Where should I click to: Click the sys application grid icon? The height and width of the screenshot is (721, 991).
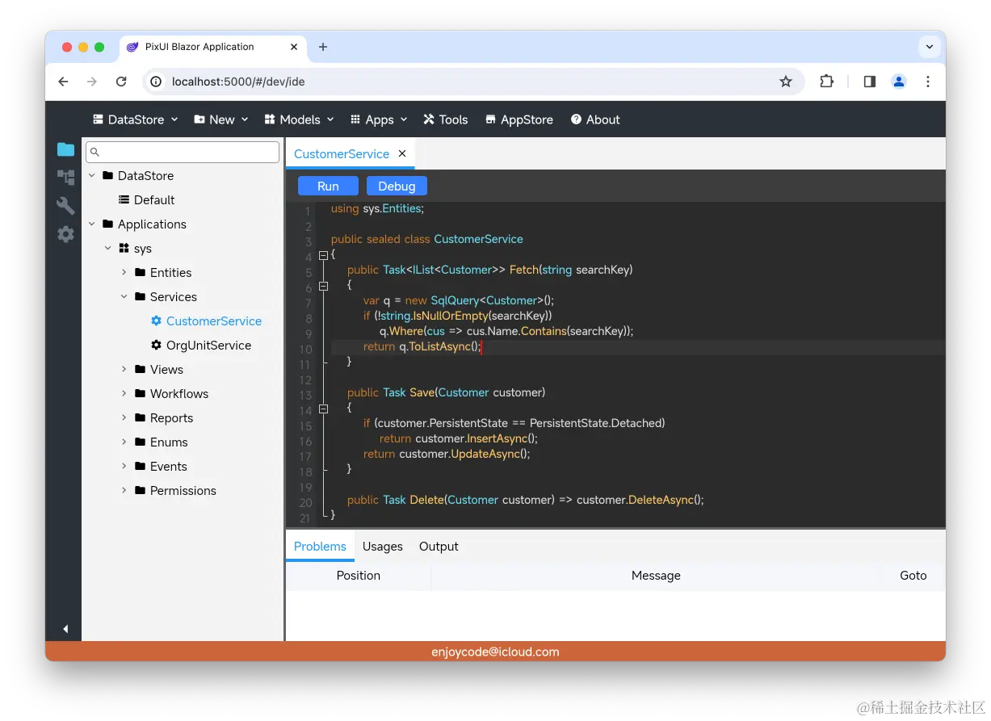pos(124,248)
